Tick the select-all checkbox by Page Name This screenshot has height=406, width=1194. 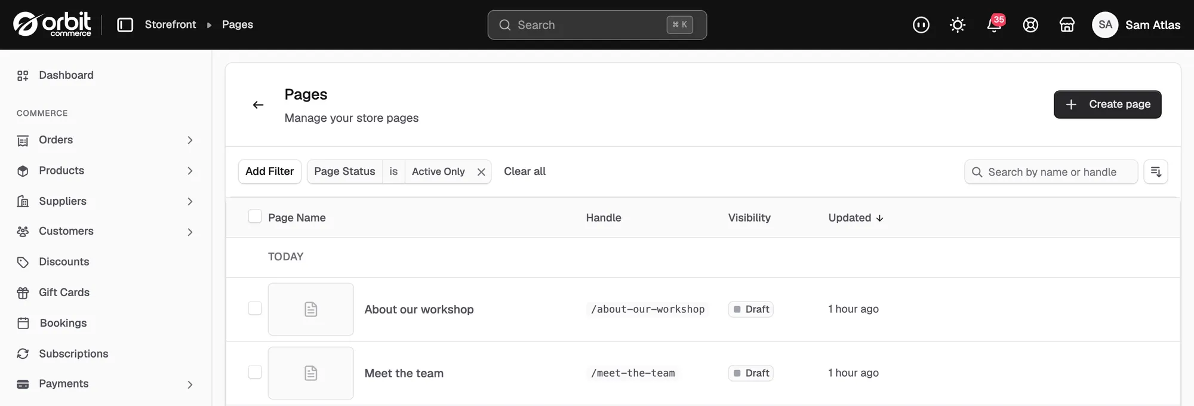tap(255, 217)
